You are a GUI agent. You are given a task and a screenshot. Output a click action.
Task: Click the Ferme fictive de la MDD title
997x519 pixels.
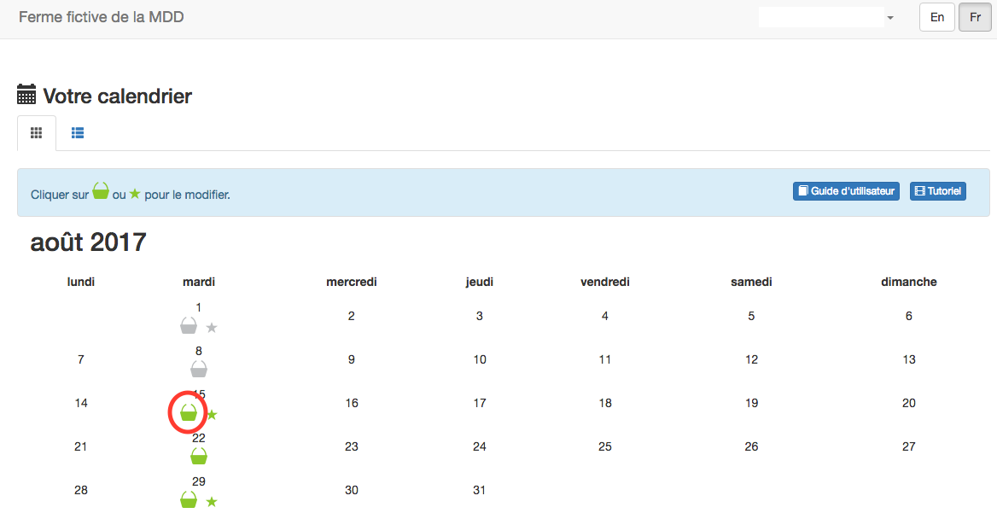tap(101, 17)
